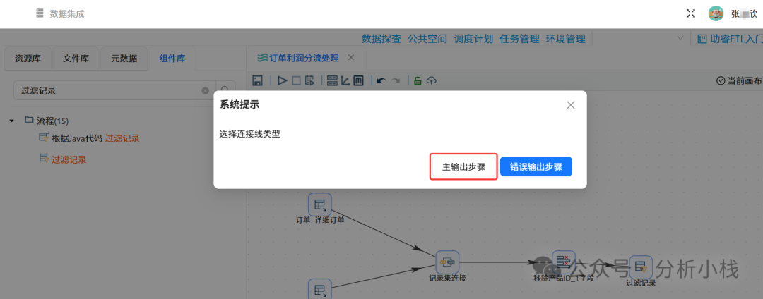The image size is (763, 299).
Task: Select the 过滤记录 component in tree
Action: pyautogui.click(x=69, y=159)
